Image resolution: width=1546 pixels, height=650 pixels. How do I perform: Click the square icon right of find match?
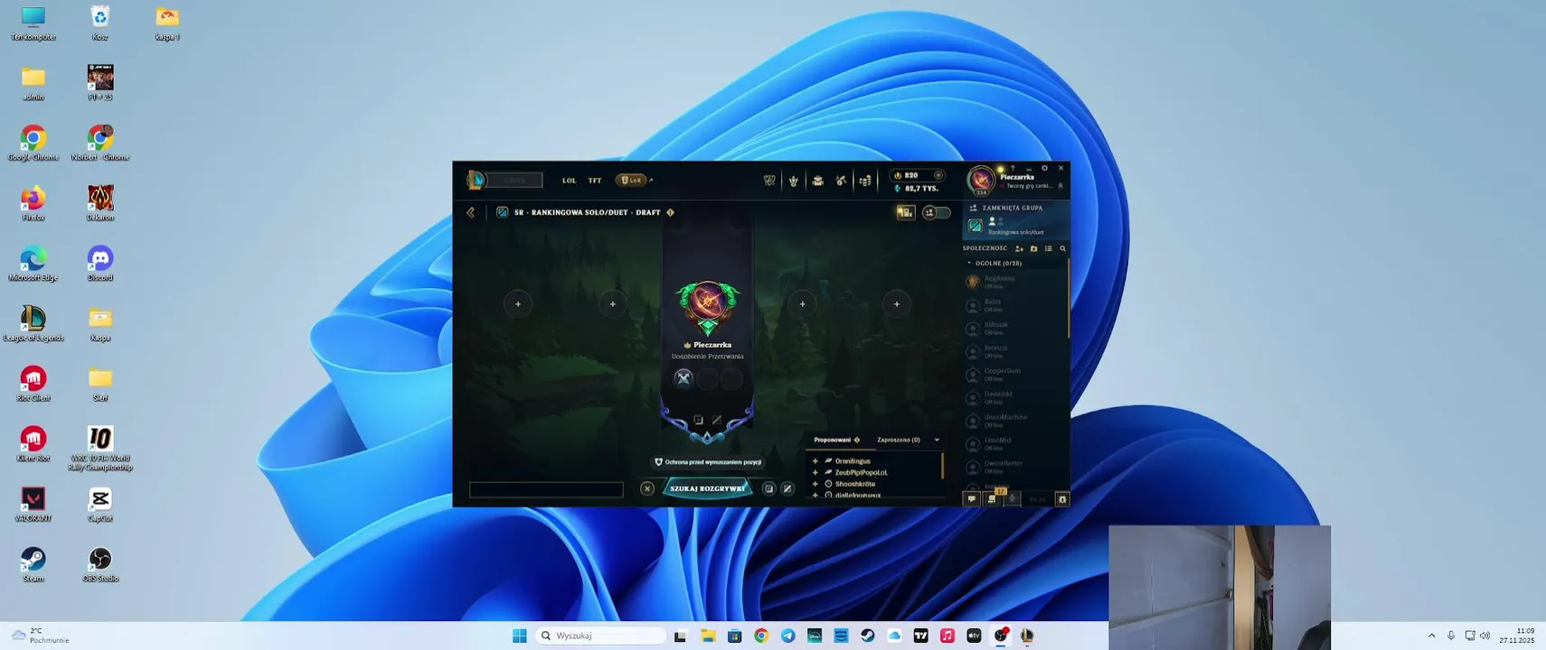coord(768,488)
